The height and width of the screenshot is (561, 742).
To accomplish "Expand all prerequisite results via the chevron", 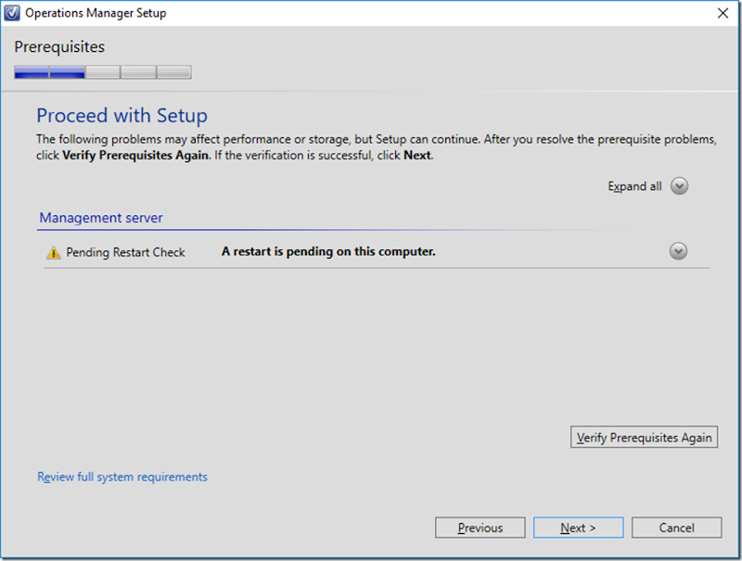I will [679, 185].
